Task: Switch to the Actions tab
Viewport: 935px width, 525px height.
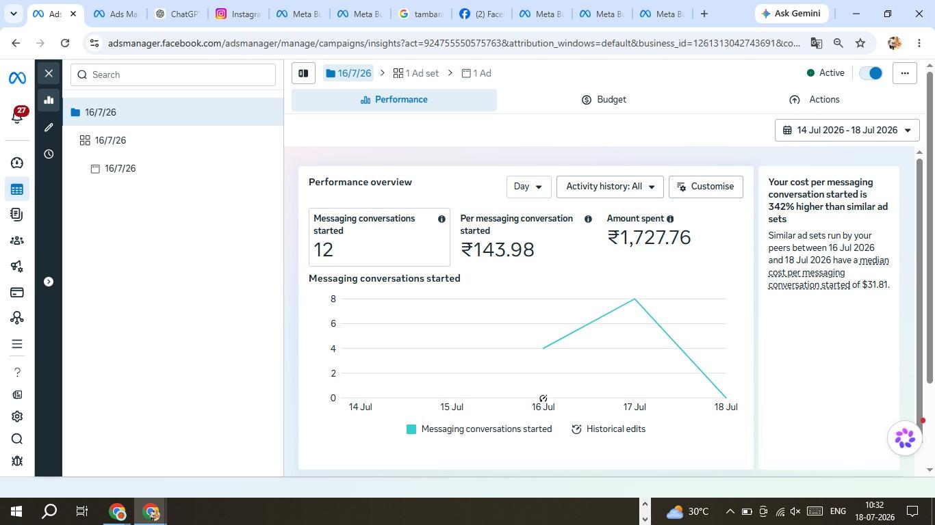Action: click(x=814, y=100)
